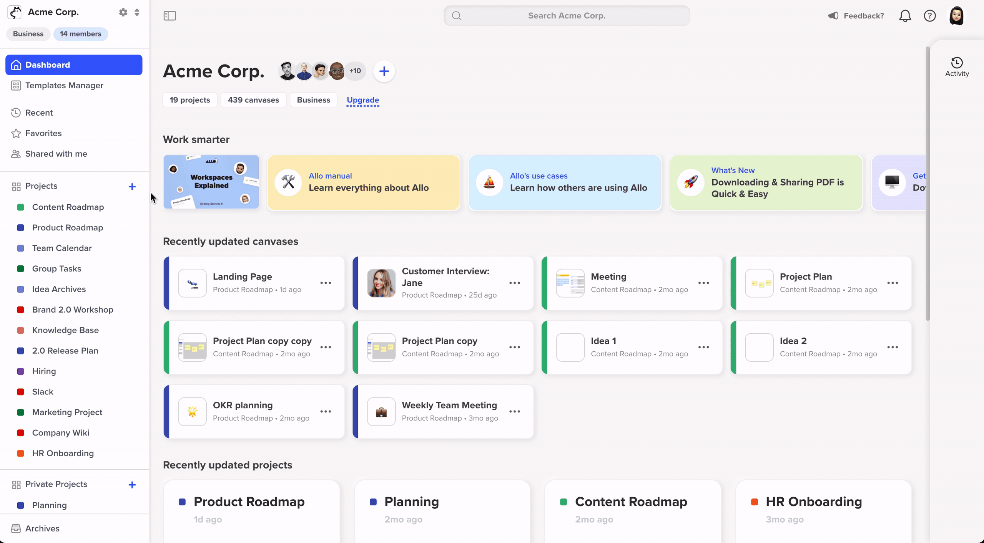Open What's New PDF sharing card
The width and height of the screenshot is (984, 543).
point(766,183)
